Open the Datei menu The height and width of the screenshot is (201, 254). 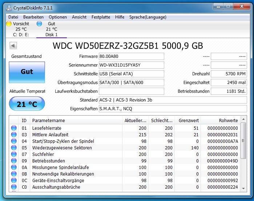[x=13, y=17]
